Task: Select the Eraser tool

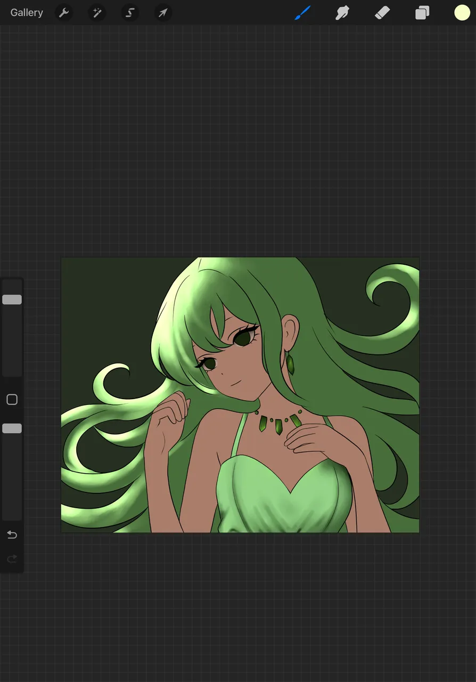Action: (382, 12)
